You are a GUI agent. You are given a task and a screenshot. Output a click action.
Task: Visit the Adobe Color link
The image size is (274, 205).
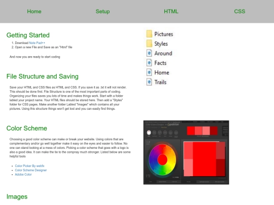[23, 175]
